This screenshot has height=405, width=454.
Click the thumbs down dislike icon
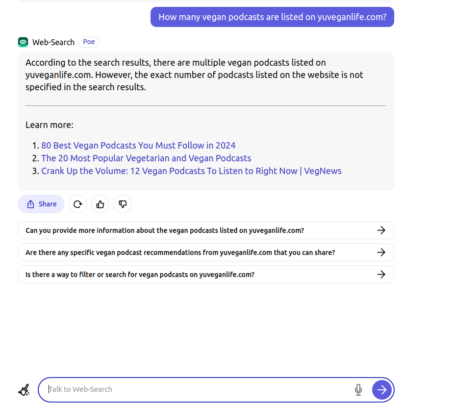click(123, 204)
